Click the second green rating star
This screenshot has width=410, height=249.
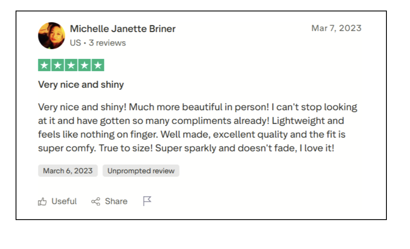(58, 65)
